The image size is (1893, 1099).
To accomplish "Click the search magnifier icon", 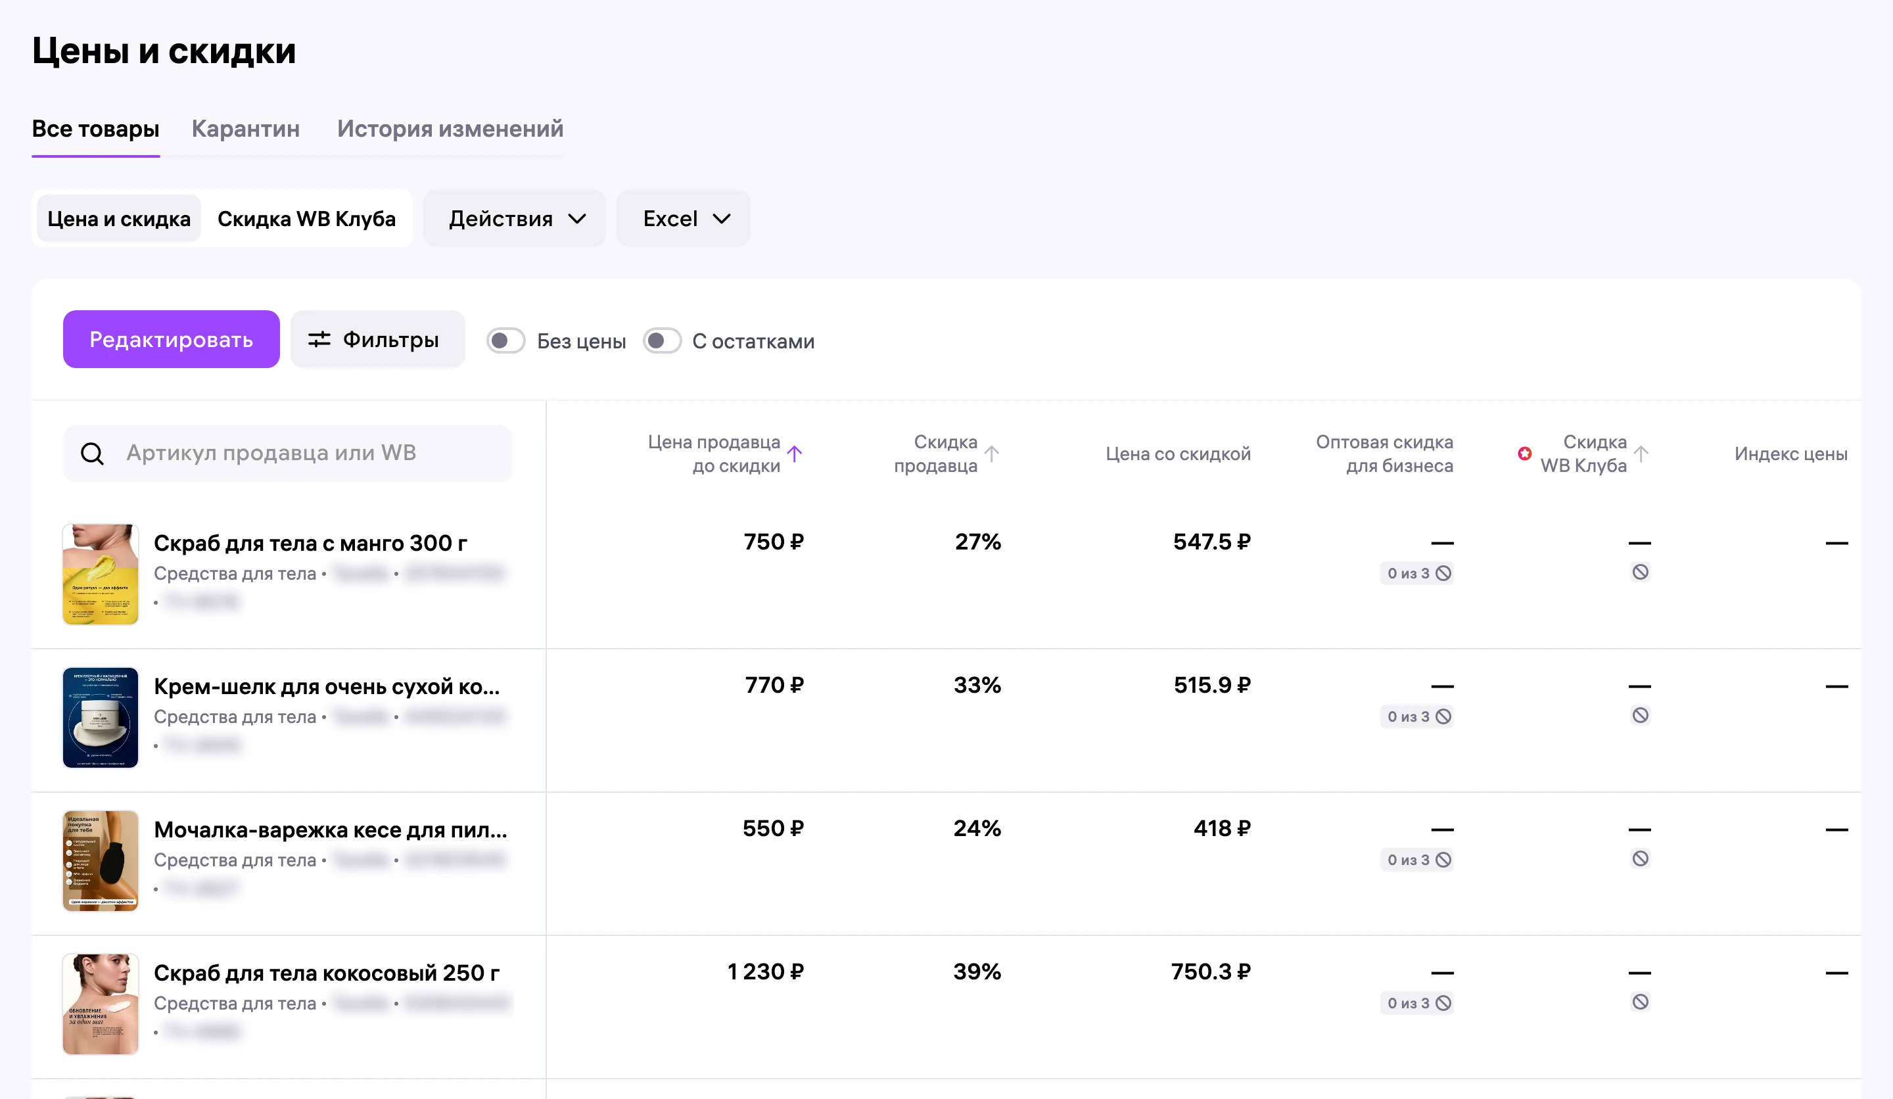I will pos(93,453).
